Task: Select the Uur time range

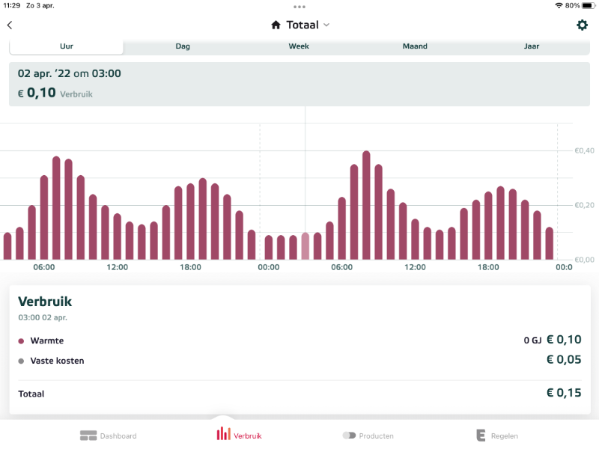Action: [x=67, y=46]
